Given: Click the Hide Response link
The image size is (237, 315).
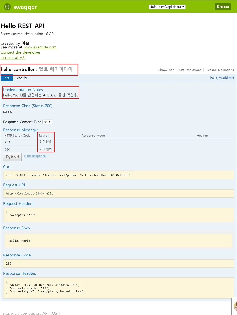Looking at the screenshot, I should tap(35, 156).
